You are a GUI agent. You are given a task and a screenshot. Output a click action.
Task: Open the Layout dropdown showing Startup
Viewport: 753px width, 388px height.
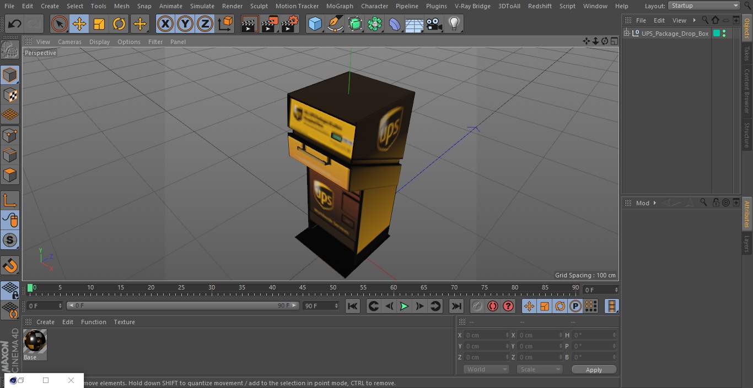[704, 6]
